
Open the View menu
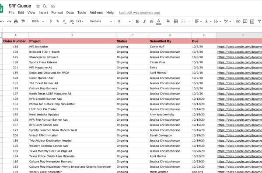pyautogui.click(x=31, y=13)
